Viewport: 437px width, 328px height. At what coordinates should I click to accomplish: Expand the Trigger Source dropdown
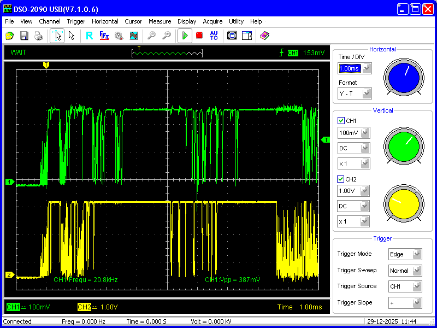pyautogui.click(x=417, y=286)
